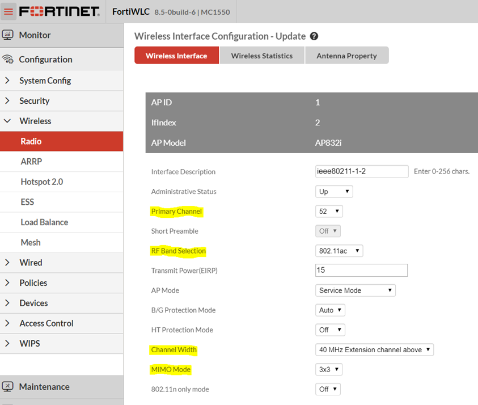Click the Transmit Power(EIRP) field
Viewport: 478px width, 405px height.
click(361, 270)
